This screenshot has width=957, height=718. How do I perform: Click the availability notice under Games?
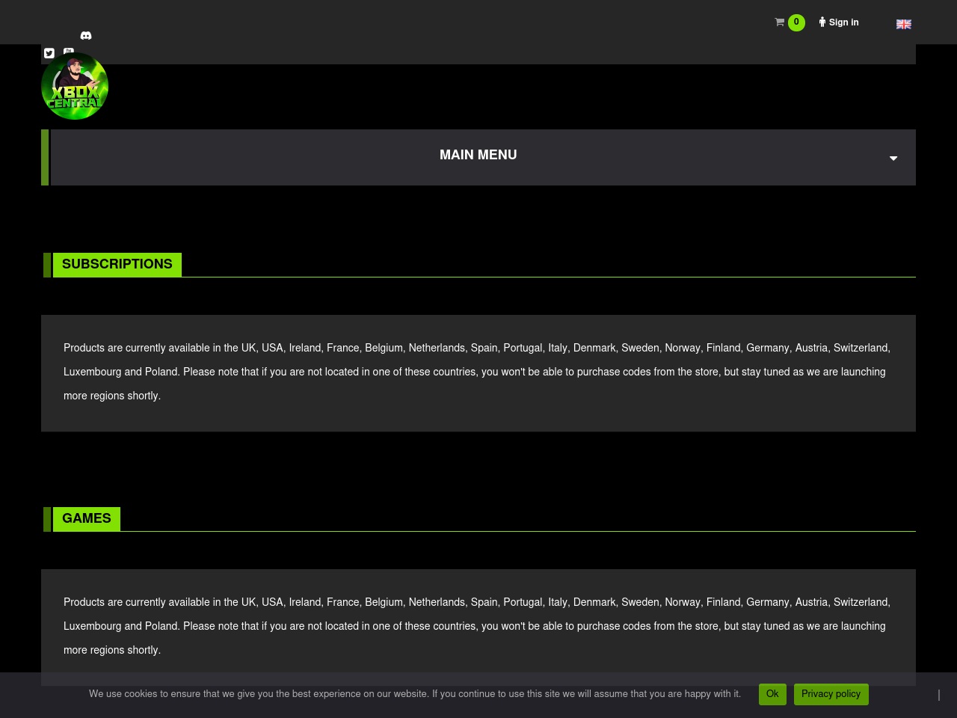pyautogui.click(x=478, y=627)
